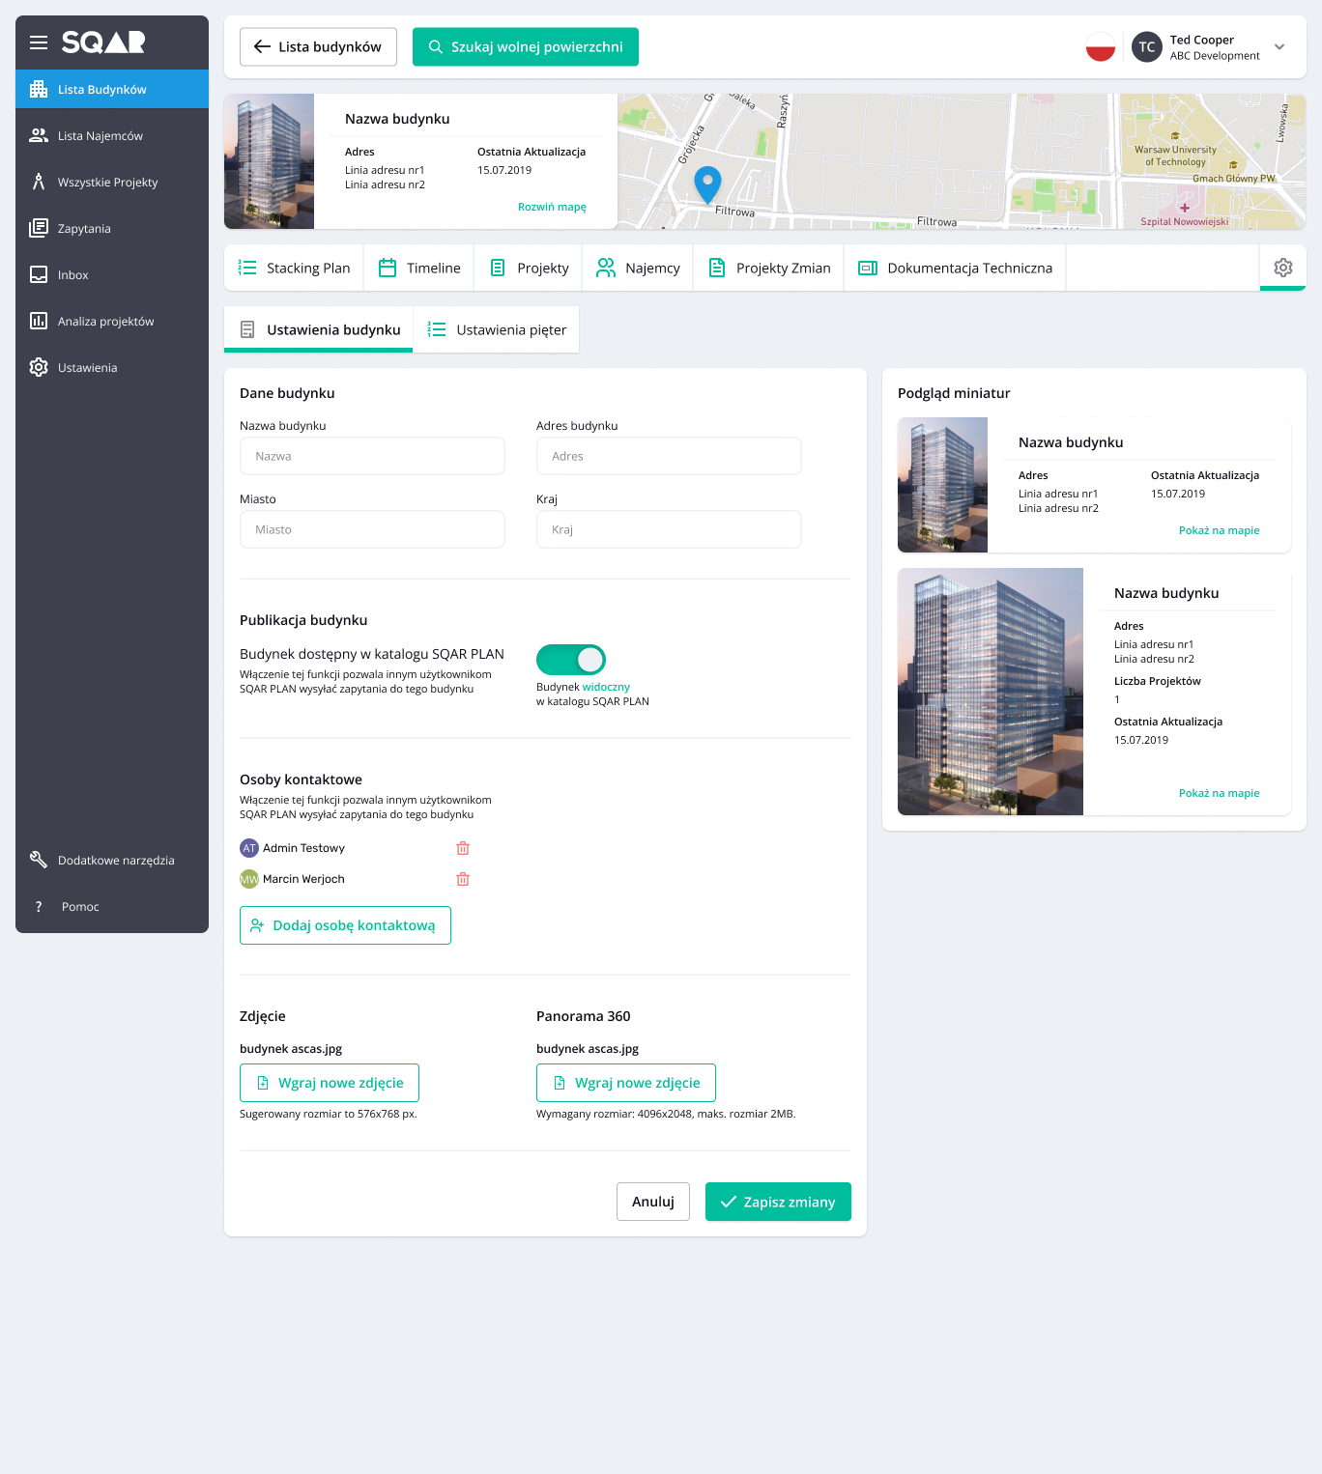1322x1474 pixels.
Task: Click Dodaj osobę kontaktową button
Action: 345,925
